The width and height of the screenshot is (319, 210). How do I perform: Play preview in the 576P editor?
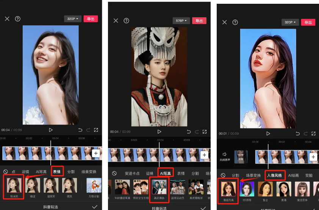pos(159,132)
